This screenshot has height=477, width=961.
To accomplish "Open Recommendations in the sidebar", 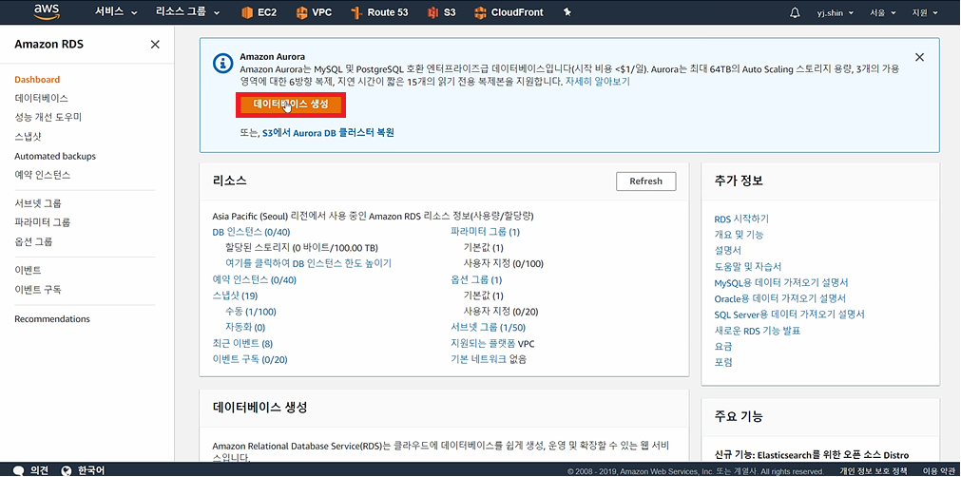I will [52, 319].
